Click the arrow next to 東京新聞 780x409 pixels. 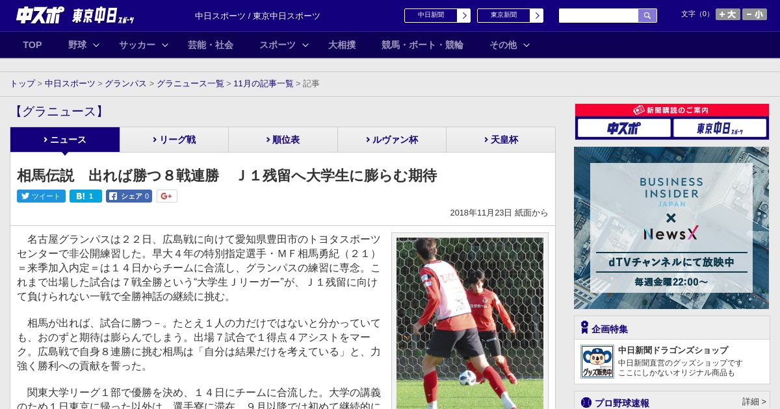click(x=537, y=15)
